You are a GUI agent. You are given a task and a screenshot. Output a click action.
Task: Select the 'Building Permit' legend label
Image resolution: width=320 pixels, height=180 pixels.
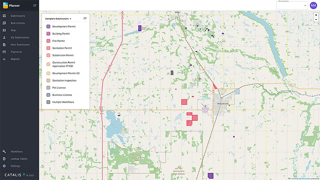pos(61,34)
